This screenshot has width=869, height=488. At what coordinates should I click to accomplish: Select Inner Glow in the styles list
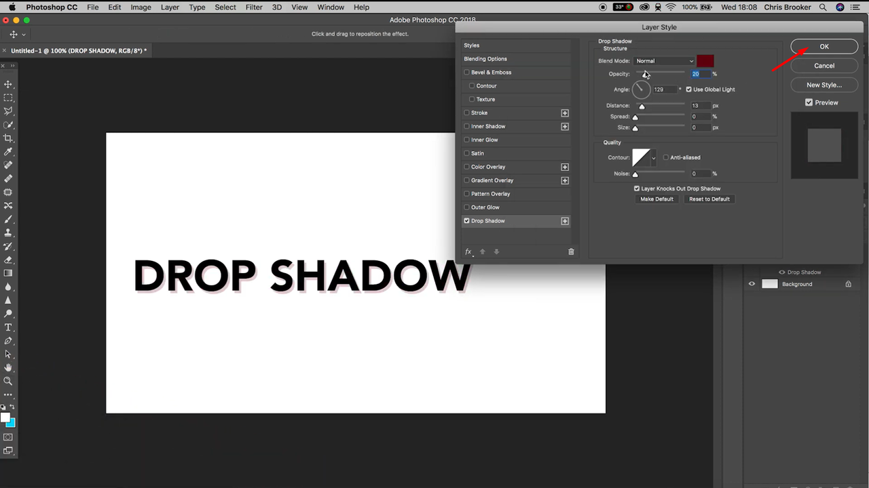coord(484,140)
